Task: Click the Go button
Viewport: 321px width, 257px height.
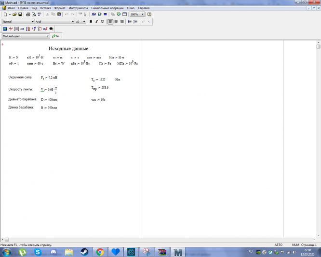Action: (56, 36)
